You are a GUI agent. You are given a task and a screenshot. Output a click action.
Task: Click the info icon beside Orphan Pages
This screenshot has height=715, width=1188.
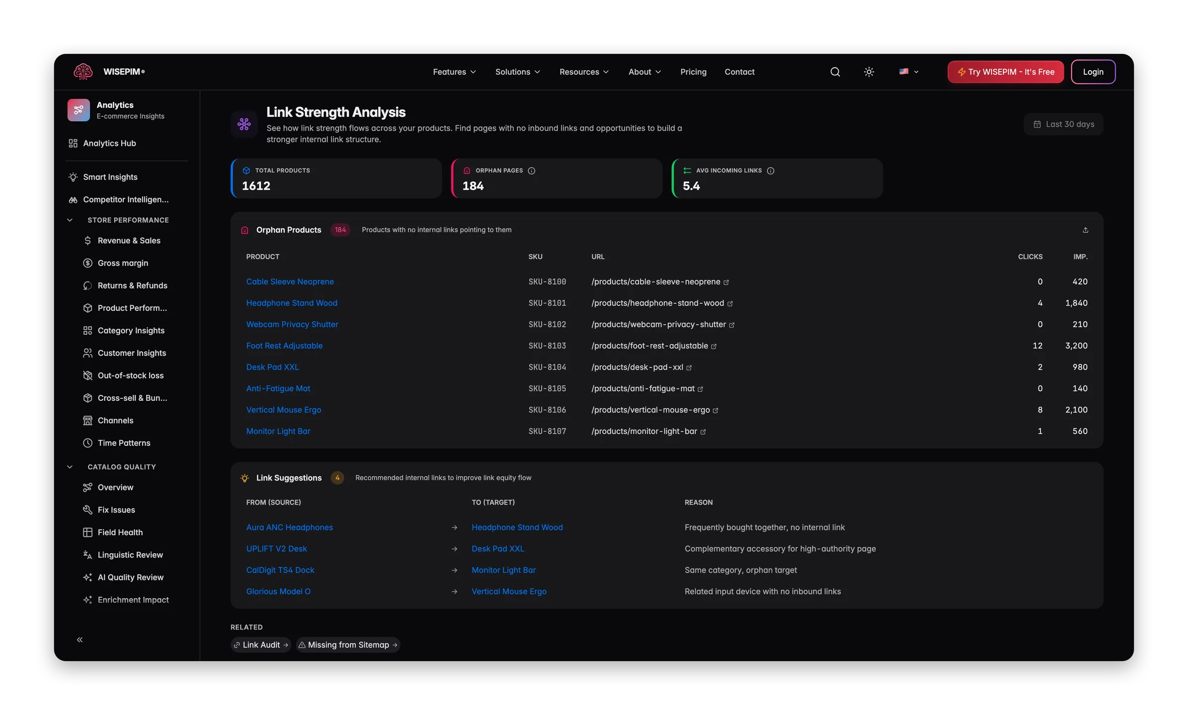point(532,171)
